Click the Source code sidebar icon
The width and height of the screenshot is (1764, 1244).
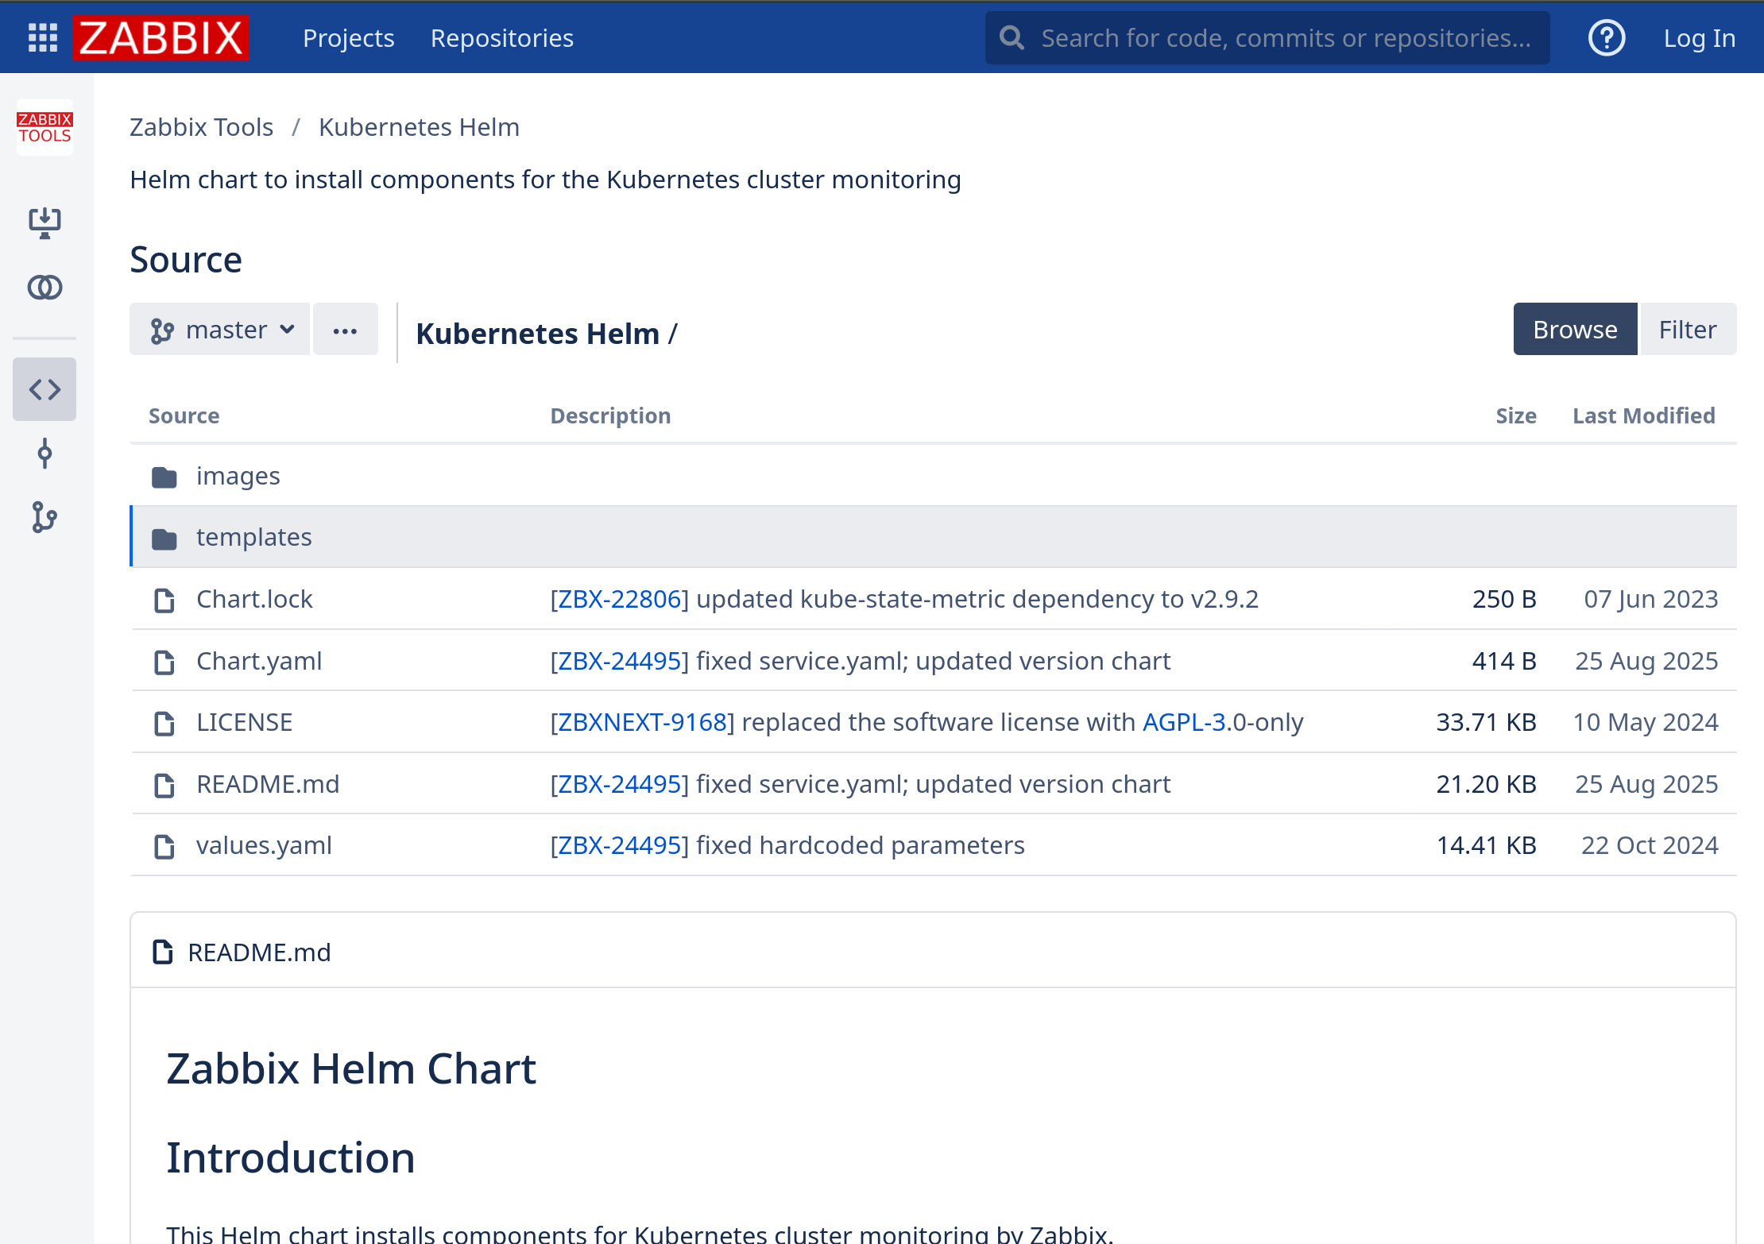pos(44,389)
